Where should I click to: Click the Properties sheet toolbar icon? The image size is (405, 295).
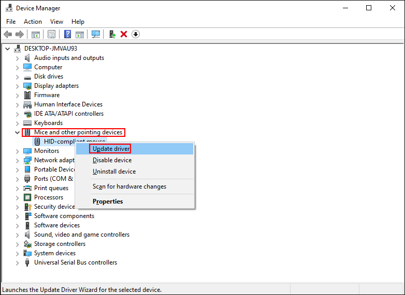point(51,34)
